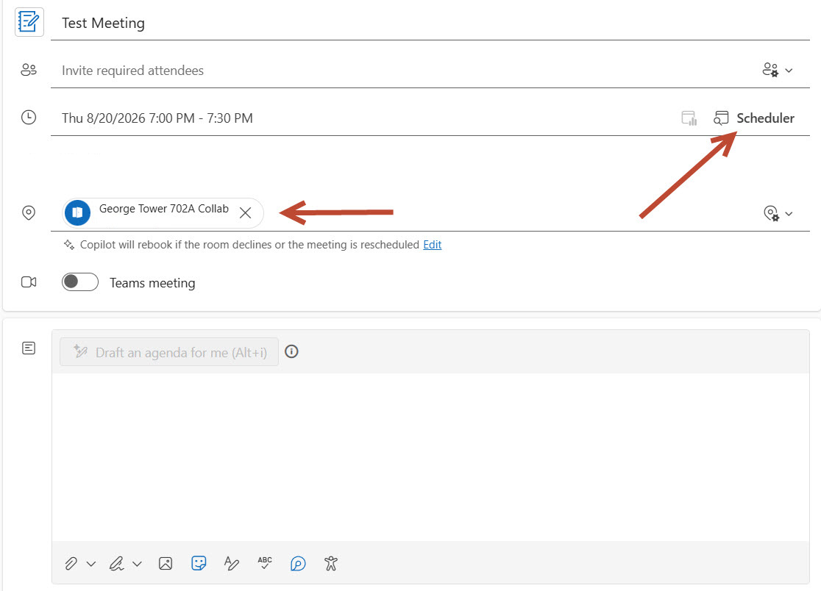
Task: Click the signature pen icon
Action: coord(116,563)
